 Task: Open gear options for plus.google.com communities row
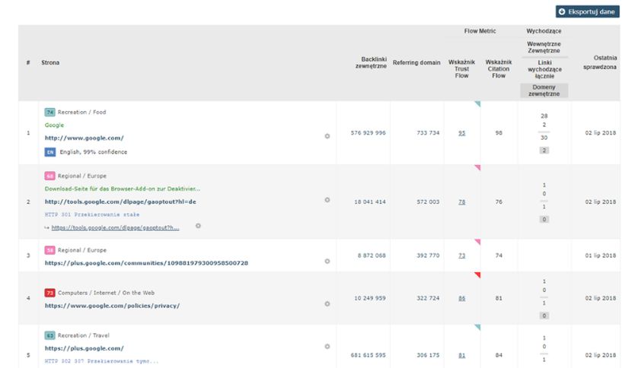[x=327, y=261]
